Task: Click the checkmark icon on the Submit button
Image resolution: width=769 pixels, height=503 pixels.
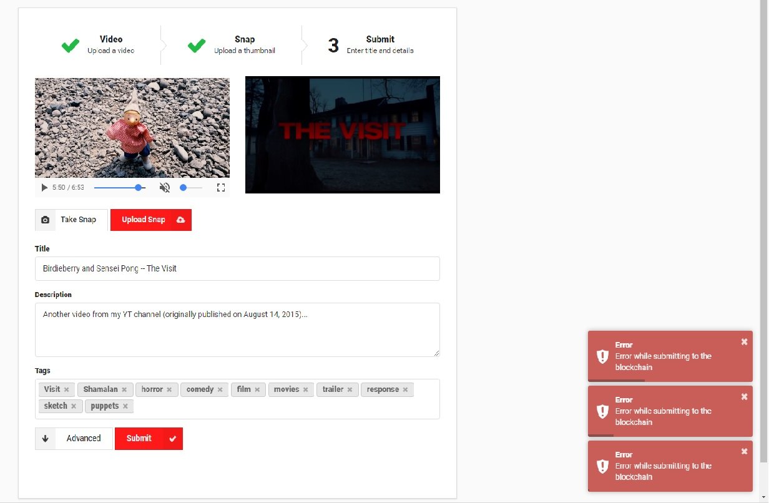Action: [173, 439]
